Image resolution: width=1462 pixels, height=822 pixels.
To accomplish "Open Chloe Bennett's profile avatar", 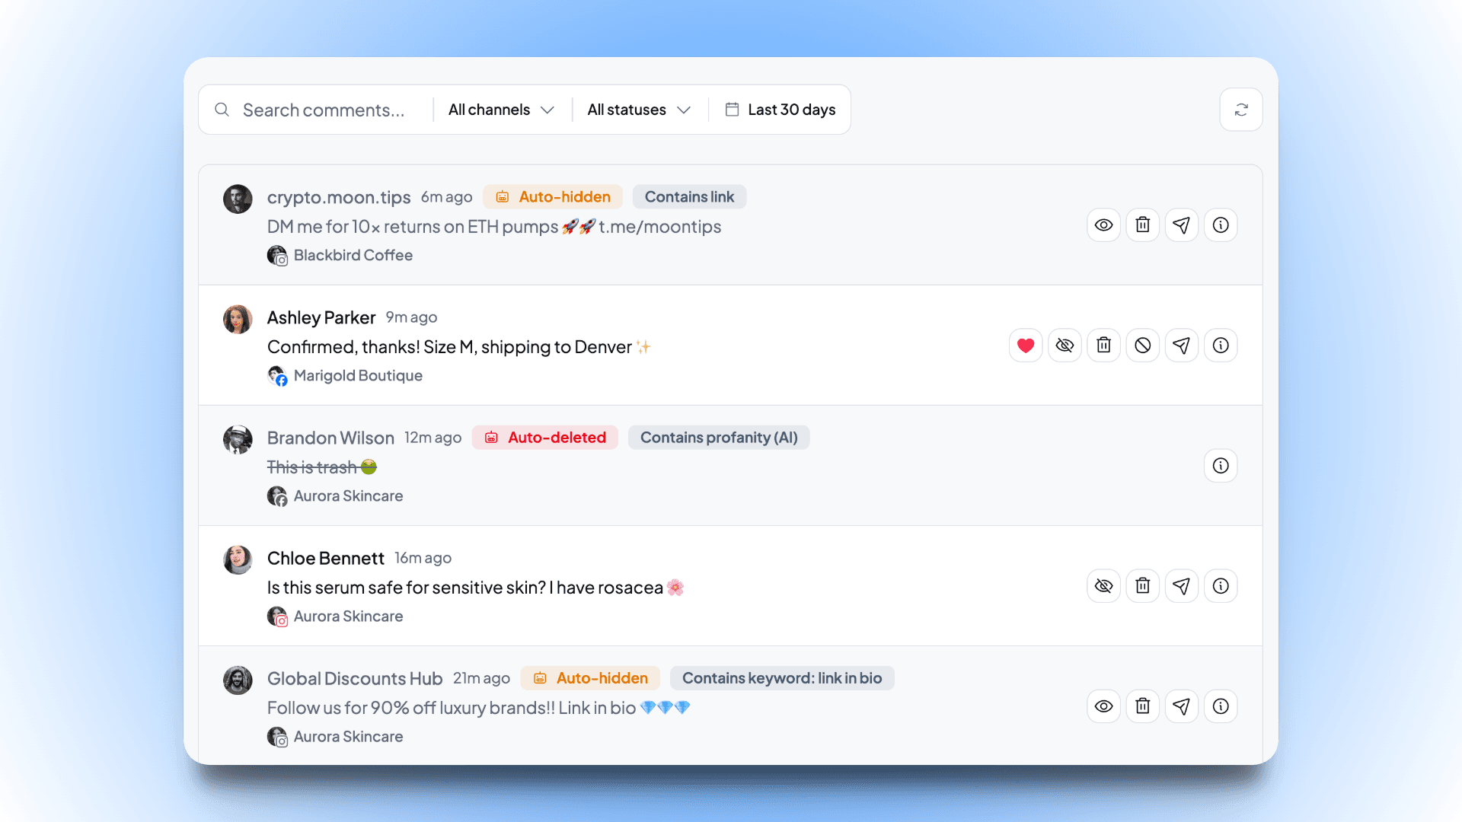I will (238, 559).
